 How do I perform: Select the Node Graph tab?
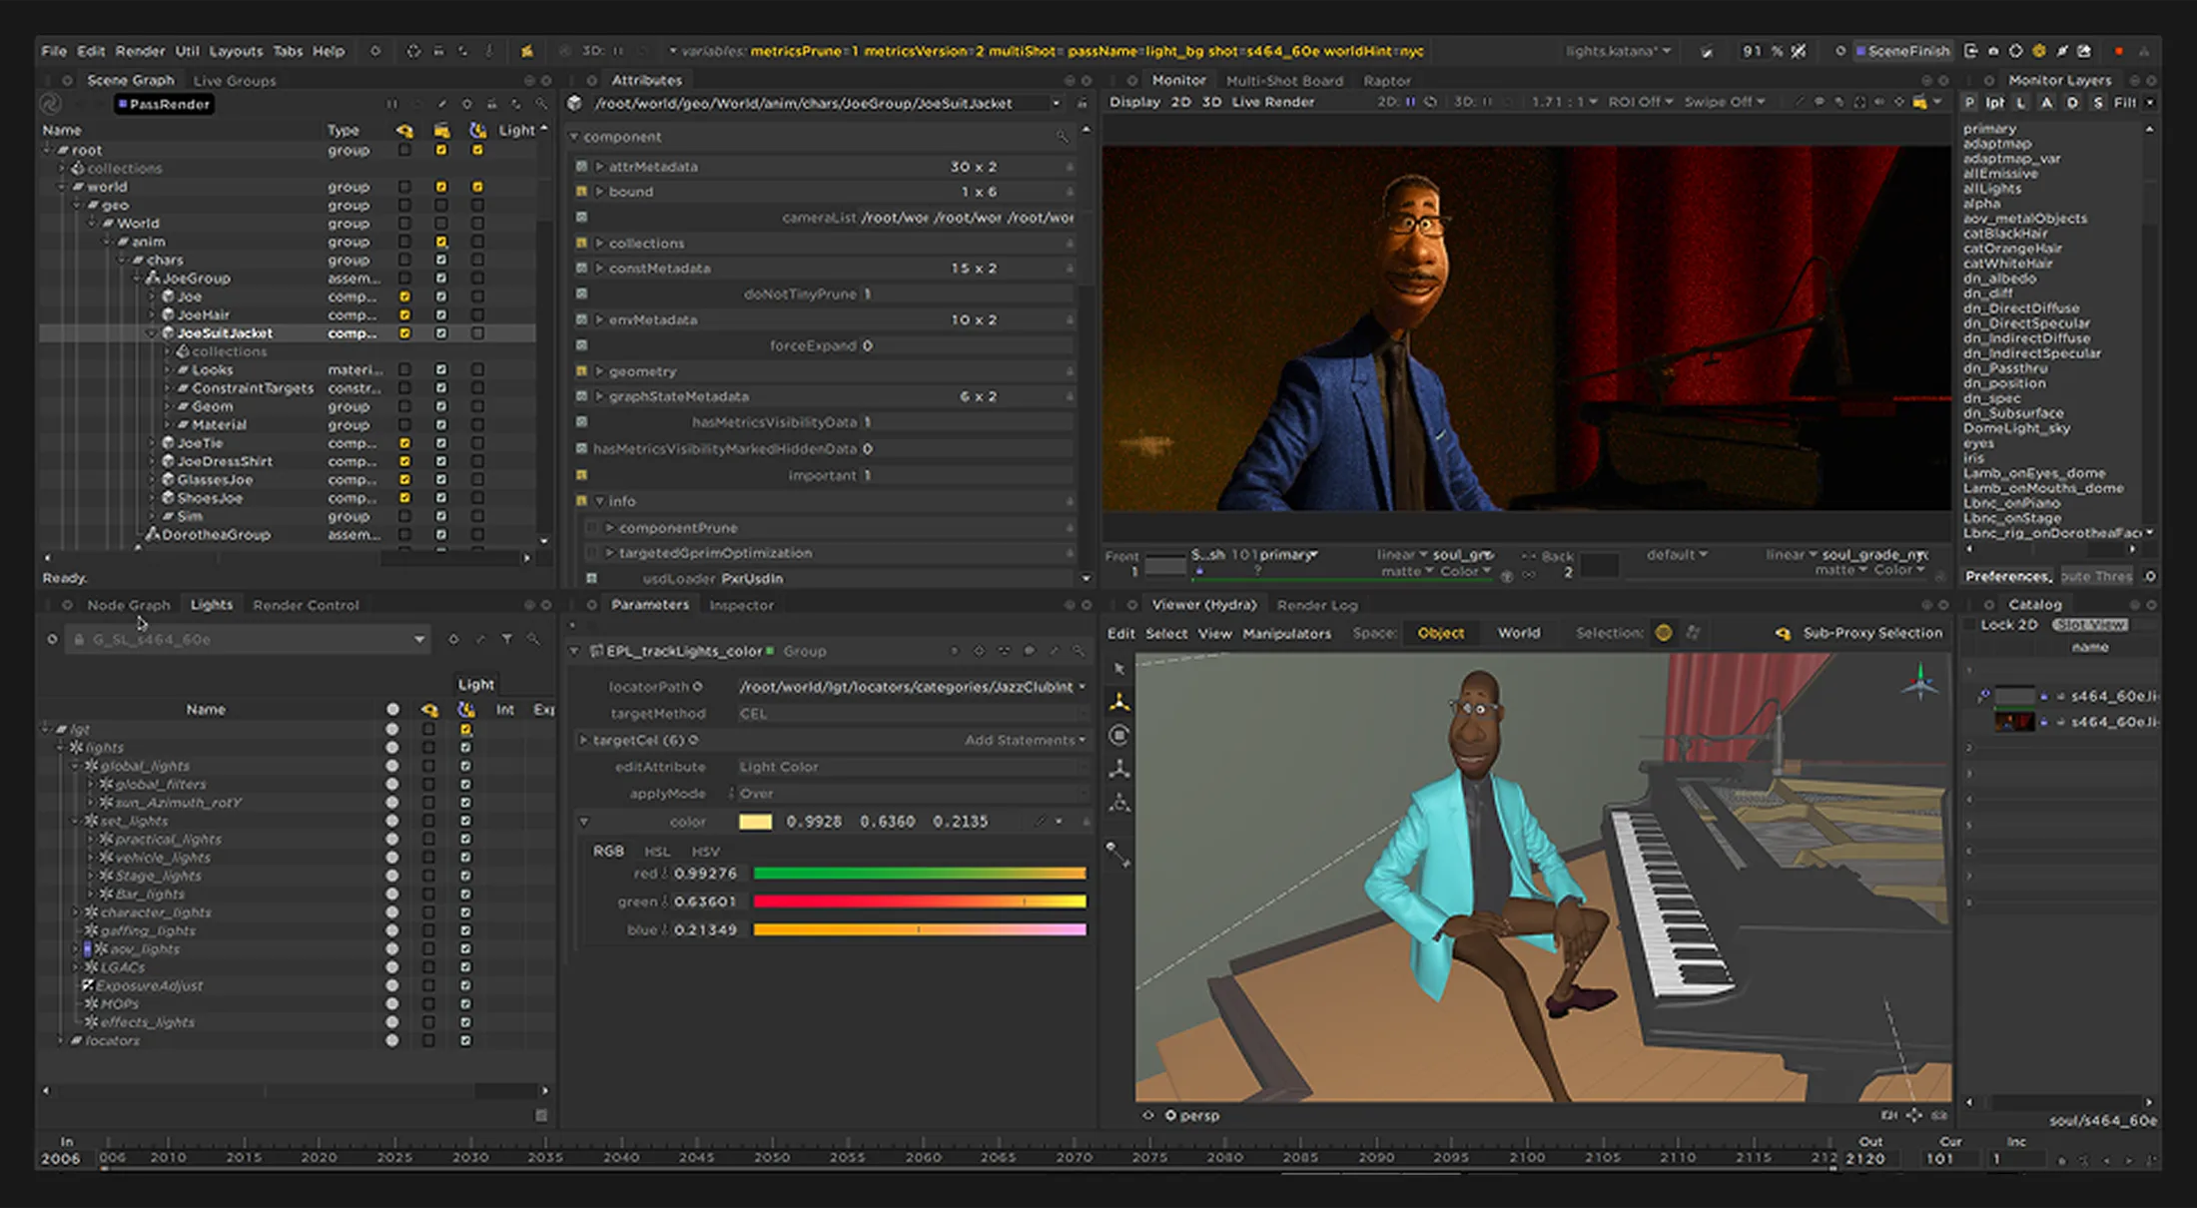pos(129,605)
